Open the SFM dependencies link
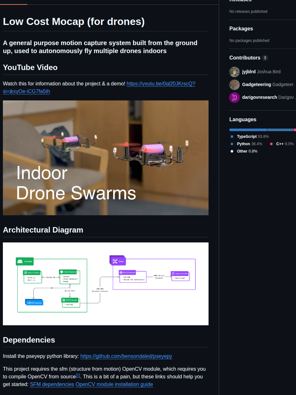The height and width of the screenshot is (395, 296). 52,384
